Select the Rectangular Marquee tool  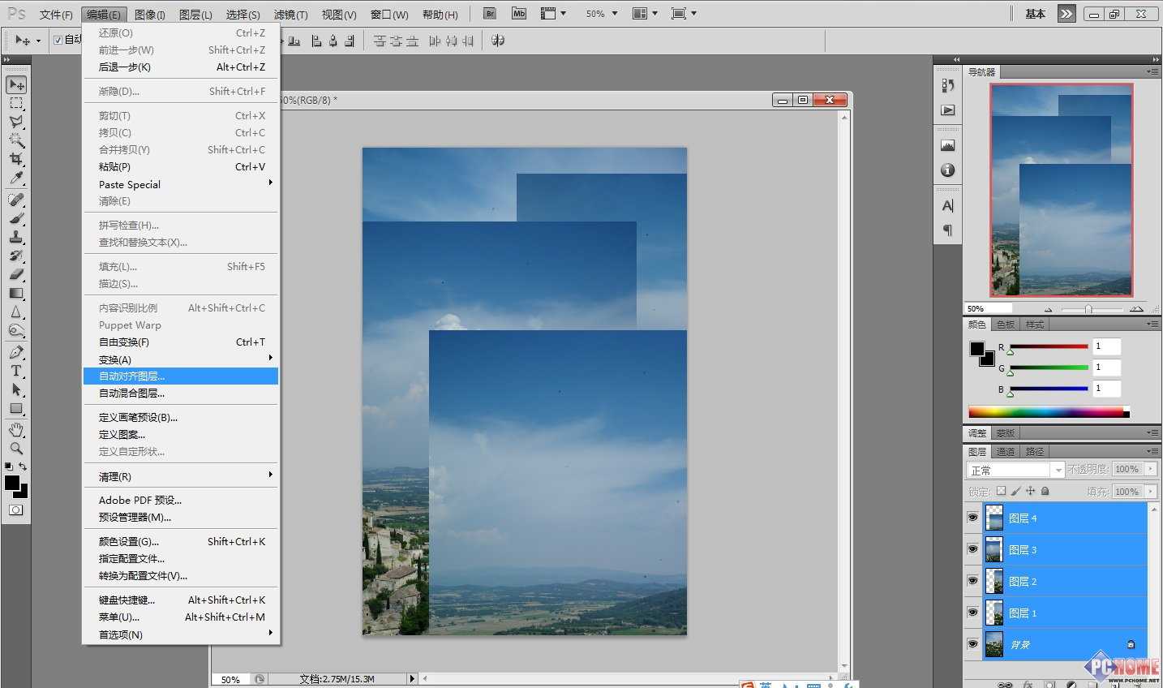click(x=16, y=103)
